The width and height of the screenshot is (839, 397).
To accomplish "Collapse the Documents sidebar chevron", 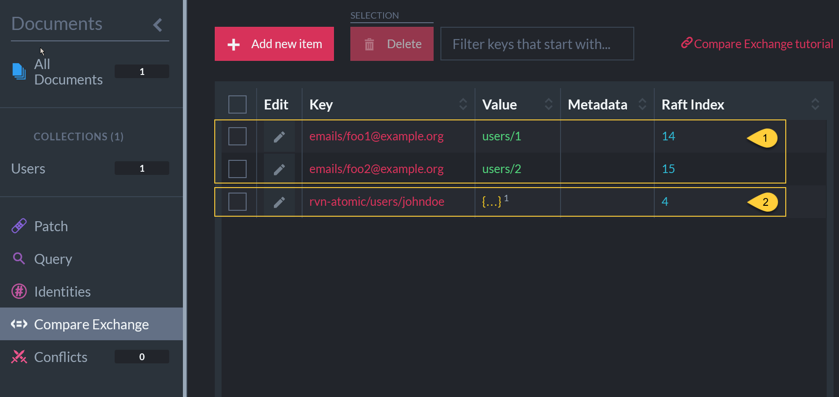I will (158, 25).
